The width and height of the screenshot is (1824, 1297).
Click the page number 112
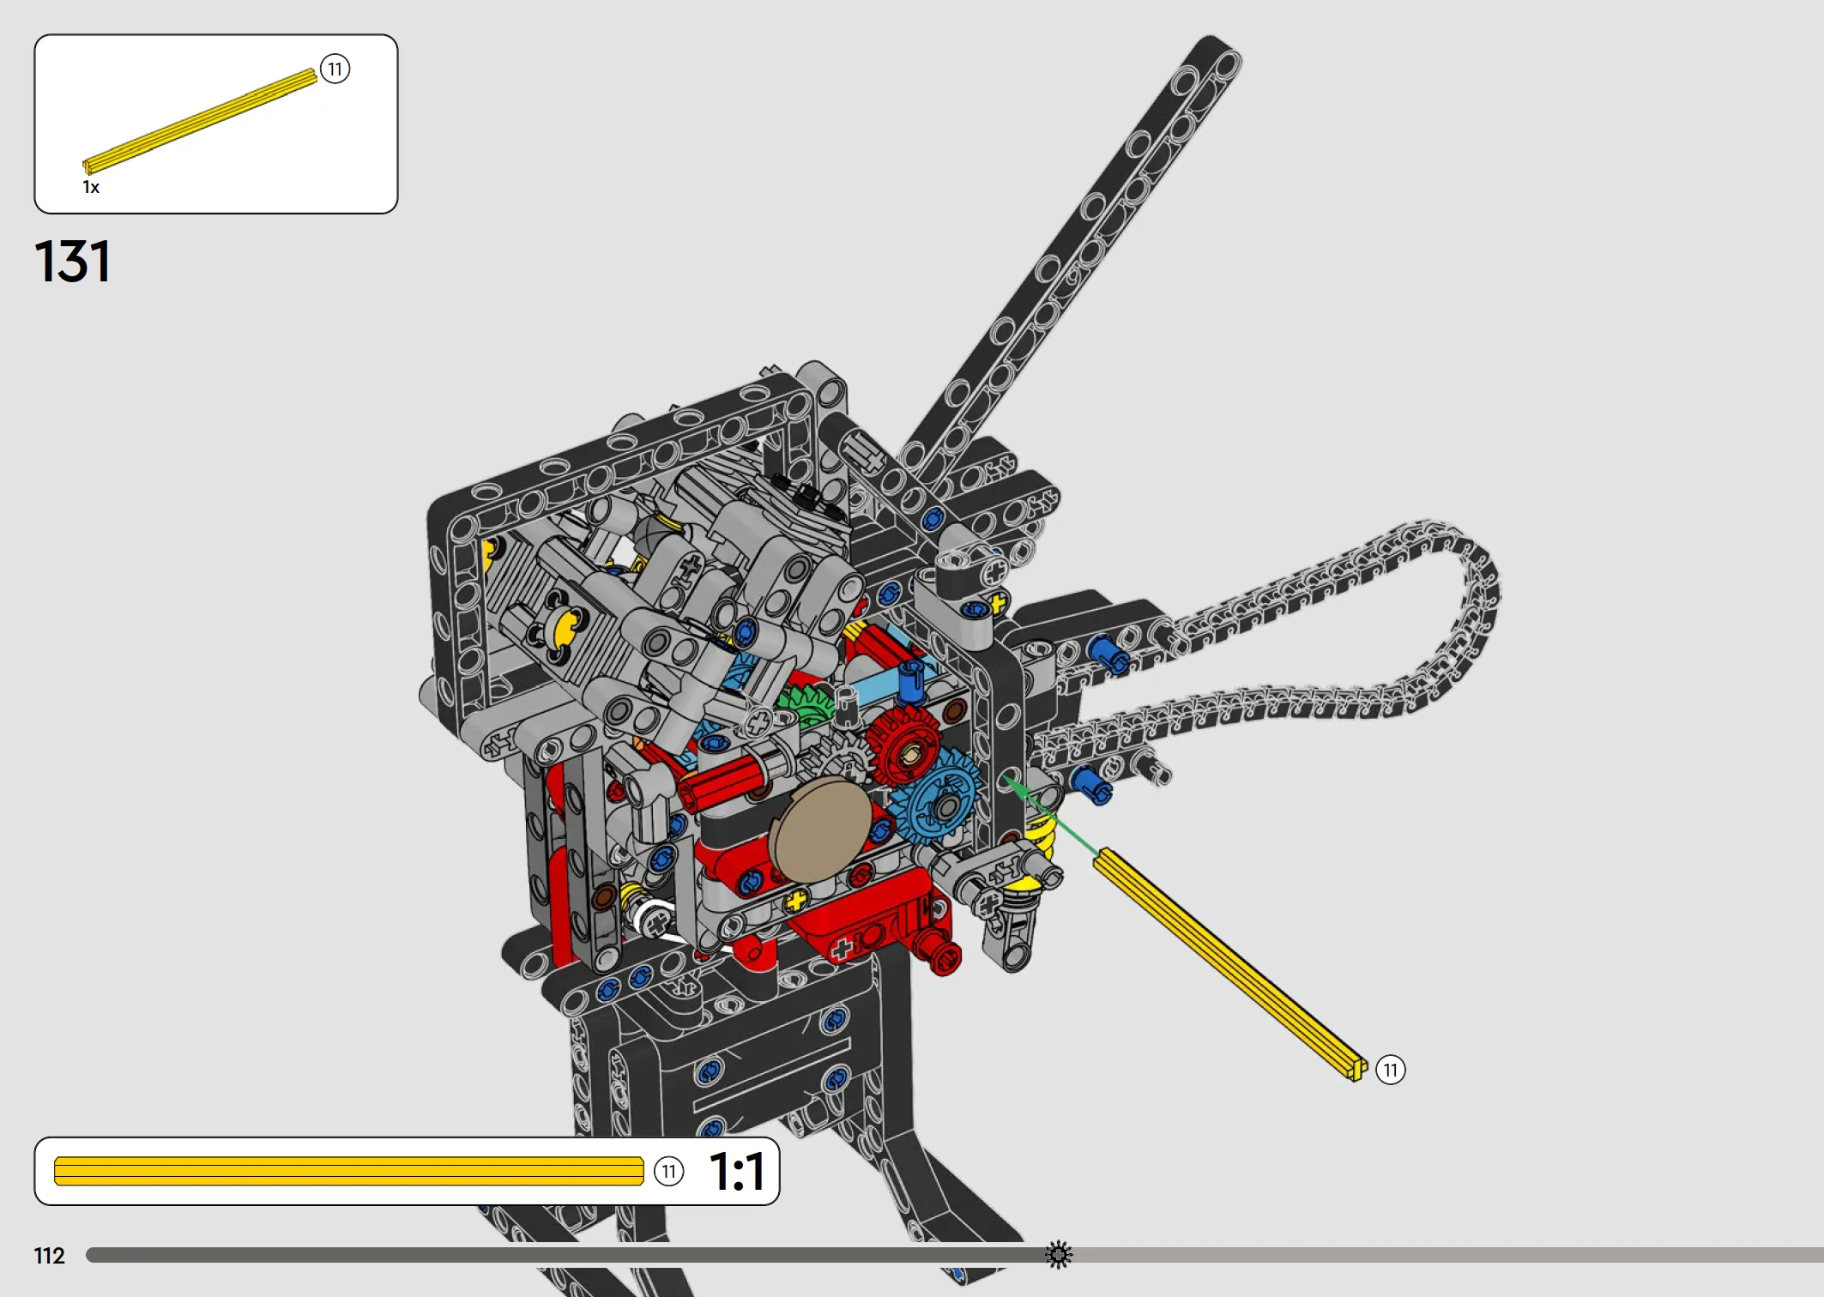click(50, 1256)
